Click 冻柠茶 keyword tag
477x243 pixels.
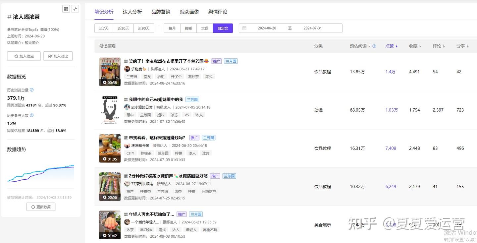click(193, 77)
